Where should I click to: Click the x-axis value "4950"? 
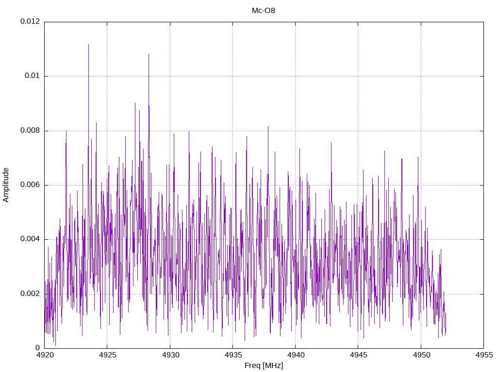pos(421,355)
